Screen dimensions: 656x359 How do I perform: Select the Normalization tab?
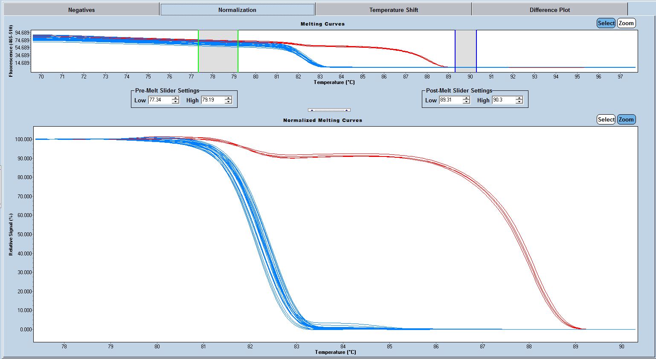(237, 9)
